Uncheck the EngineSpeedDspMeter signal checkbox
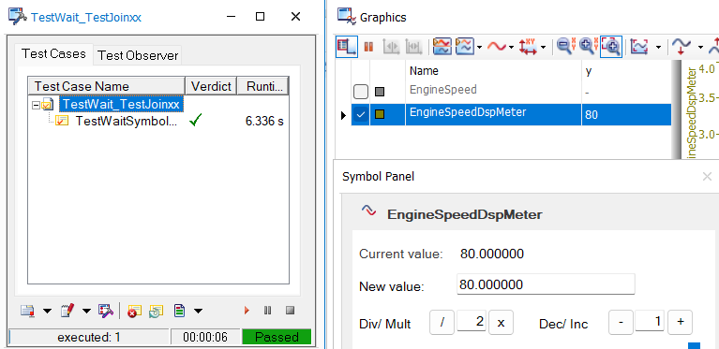The height and width of the screenshot is (349, 719). (361, 114)
